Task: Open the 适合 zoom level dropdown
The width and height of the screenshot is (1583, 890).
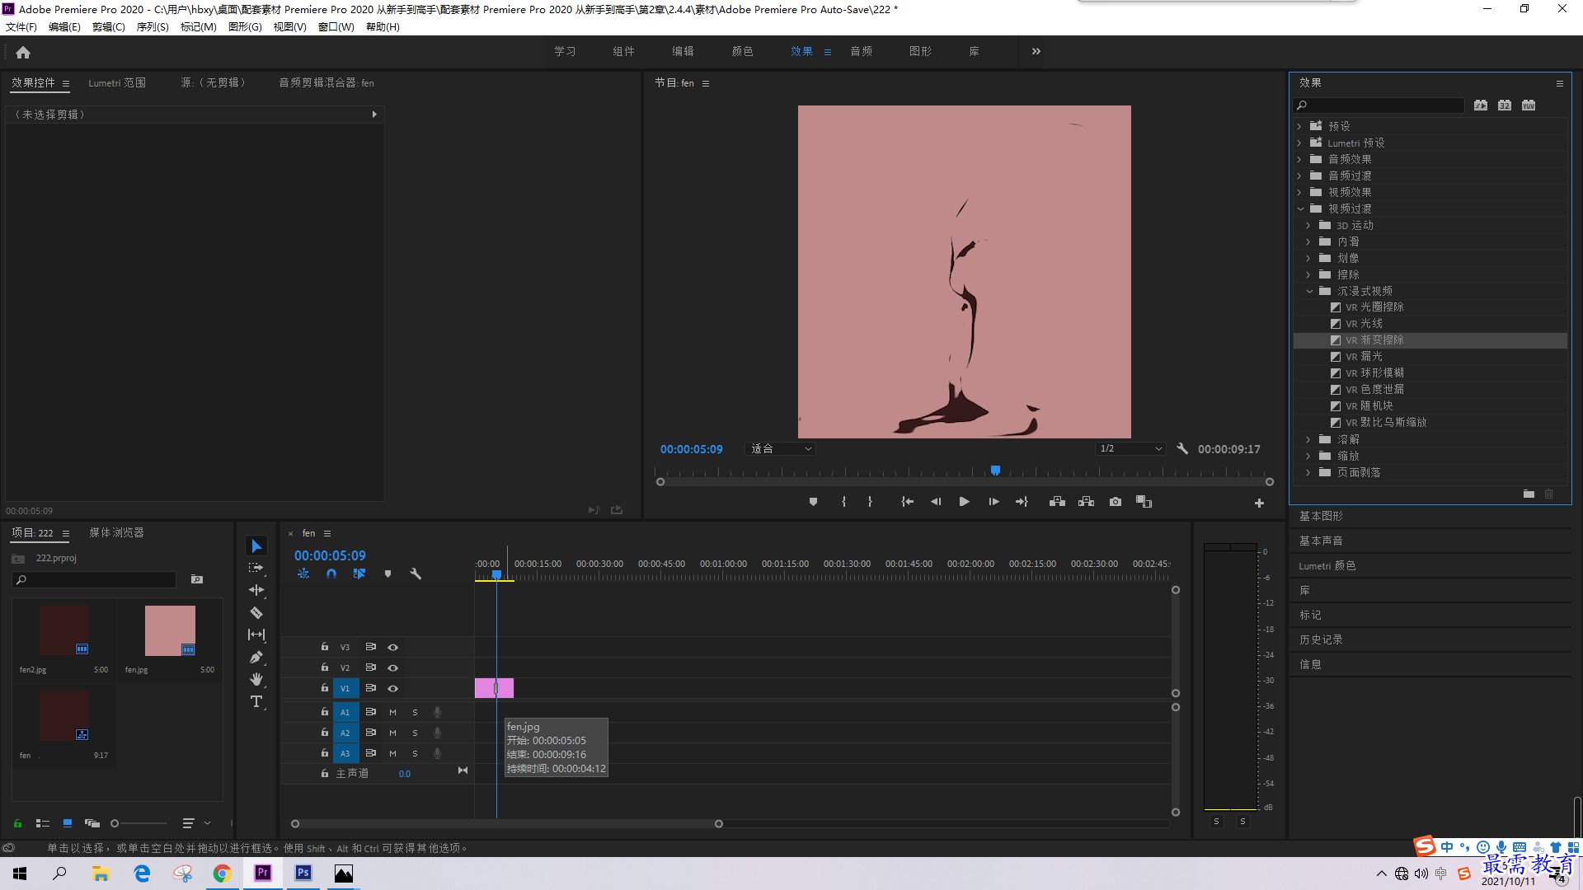Action: (x=780, y=449)
